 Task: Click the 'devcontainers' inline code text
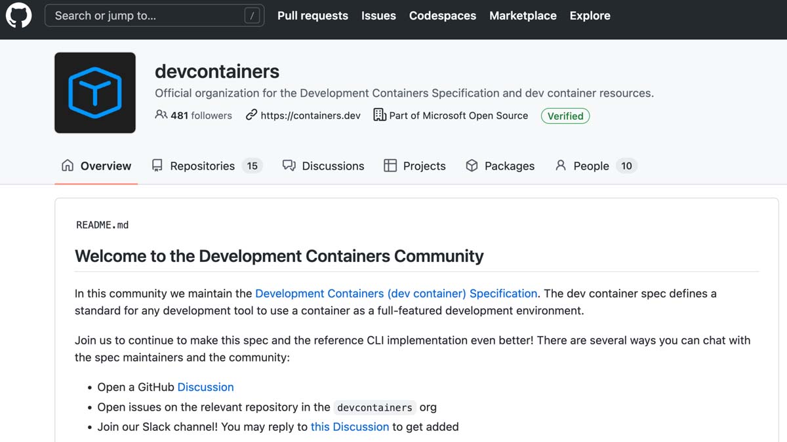(x=374, y=407)
